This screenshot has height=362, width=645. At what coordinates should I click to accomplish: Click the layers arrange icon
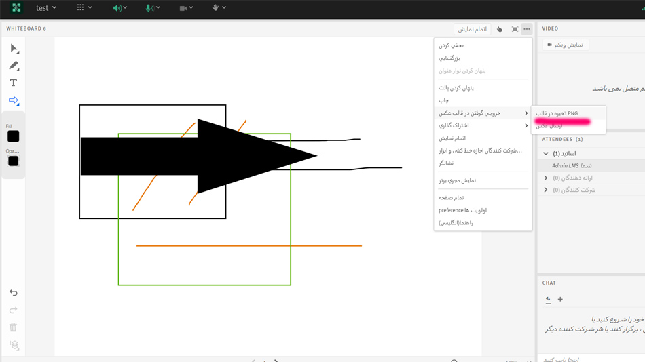coord(14,345)
